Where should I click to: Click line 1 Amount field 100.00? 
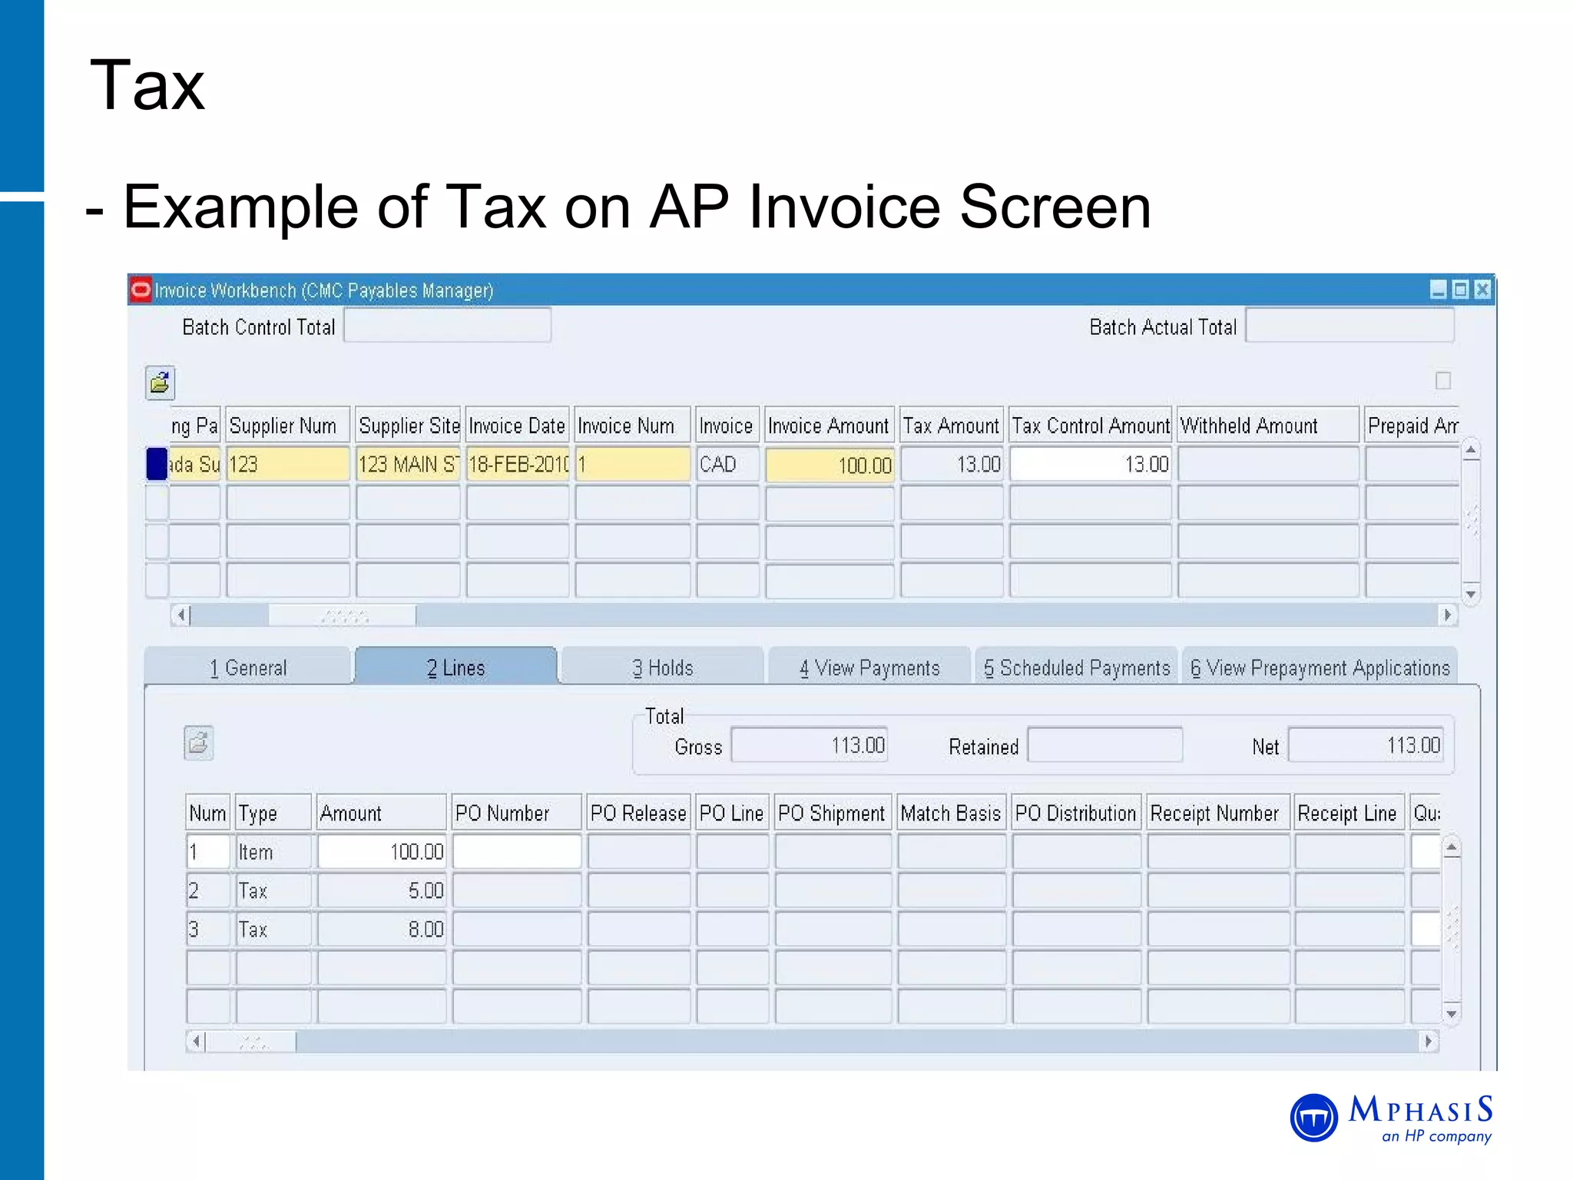(x=382, y=851)
